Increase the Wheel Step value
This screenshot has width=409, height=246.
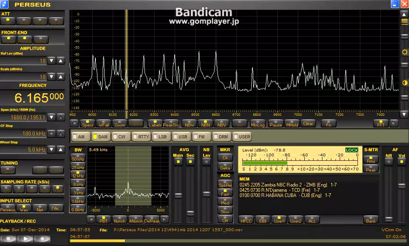(60, 150)
